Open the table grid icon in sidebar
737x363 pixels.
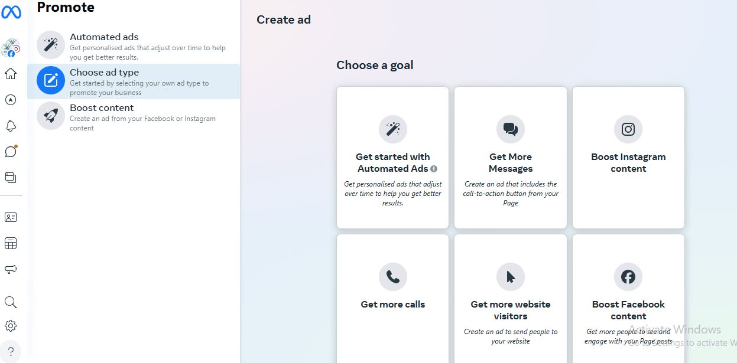11,243
